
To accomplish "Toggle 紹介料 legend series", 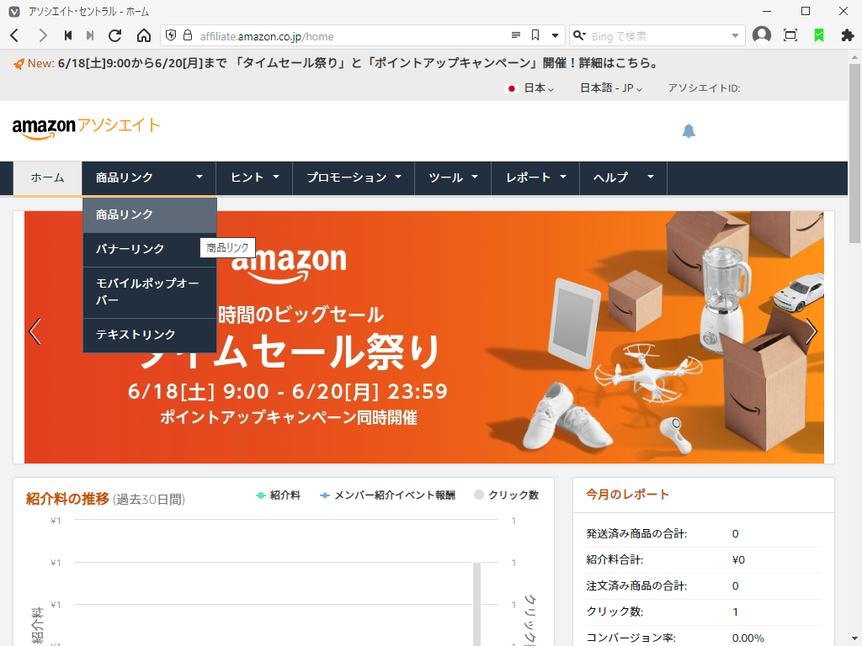I will pos(278,495).
